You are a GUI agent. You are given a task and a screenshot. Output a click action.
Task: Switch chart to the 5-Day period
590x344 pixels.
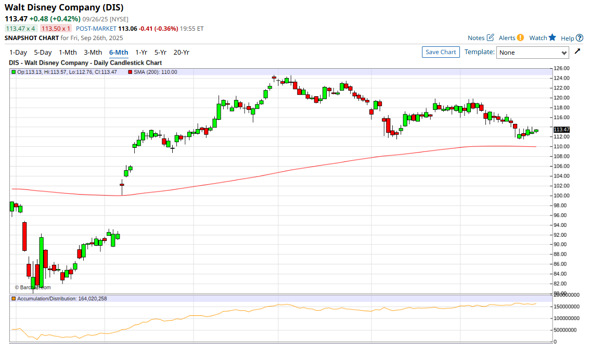click(43, 53)
